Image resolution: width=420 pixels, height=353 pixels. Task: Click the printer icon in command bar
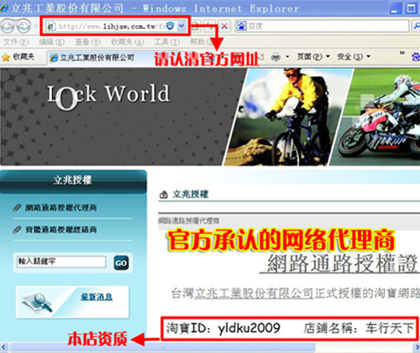[x=276, y=57]
